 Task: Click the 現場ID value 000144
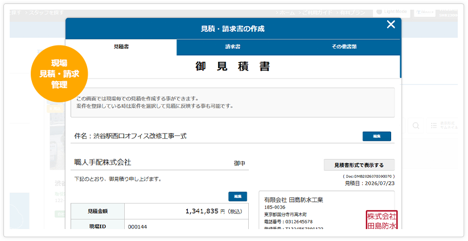[137, 227]
